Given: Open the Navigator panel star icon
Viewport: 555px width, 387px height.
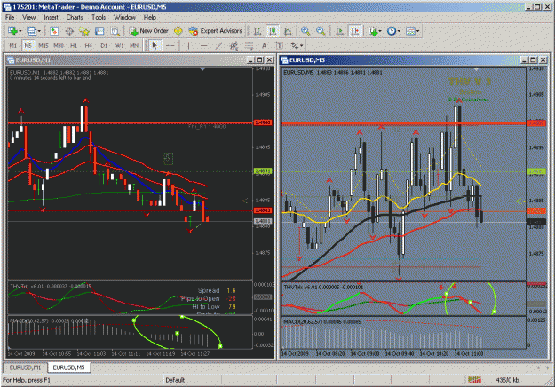Looking at the screenshot, I should [x=84, y=31].
